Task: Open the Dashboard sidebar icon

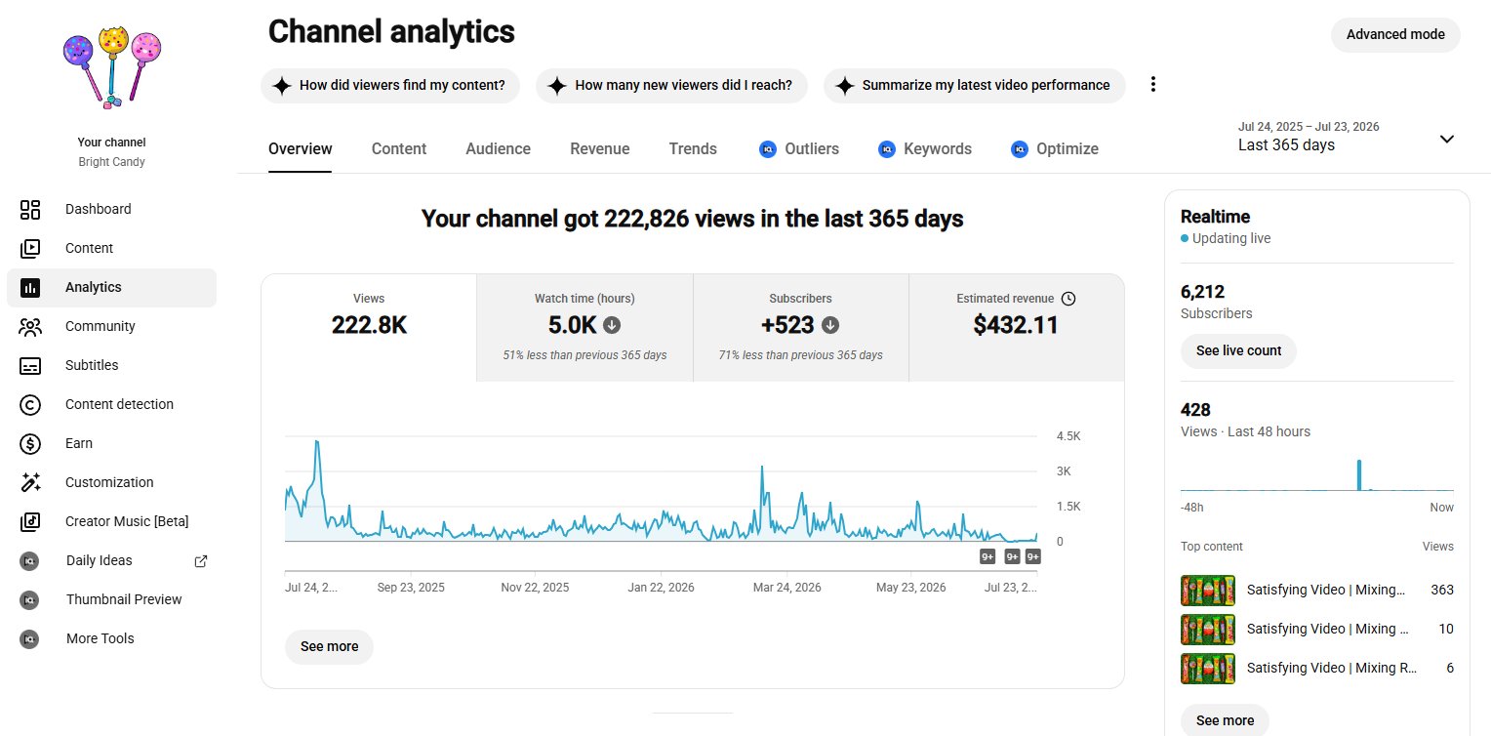Action: pos(30,209)
